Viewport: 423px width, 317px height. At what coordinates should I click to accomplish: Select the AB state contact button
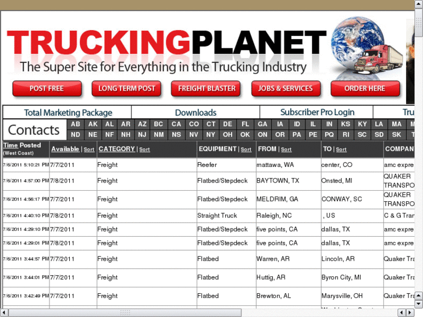point(76,124)
